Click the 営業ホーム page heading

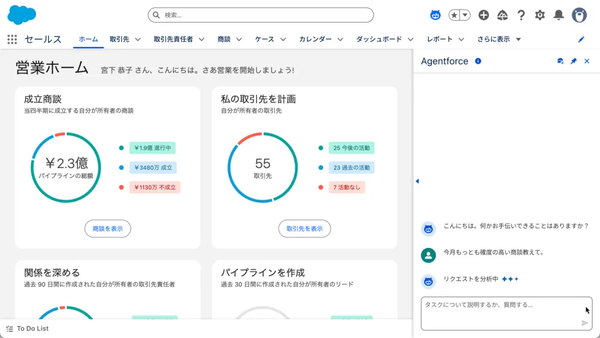point(52,68)
